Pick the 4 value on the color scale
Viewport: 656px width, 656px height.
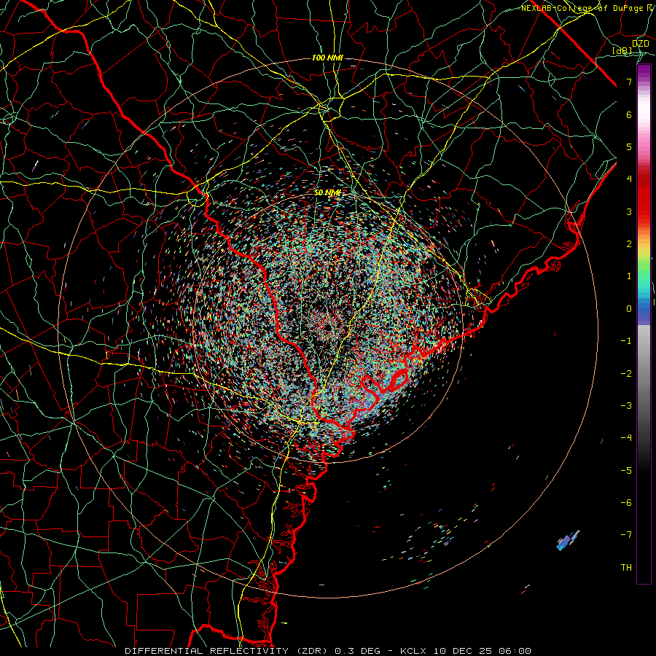click(x=629, y=179)
